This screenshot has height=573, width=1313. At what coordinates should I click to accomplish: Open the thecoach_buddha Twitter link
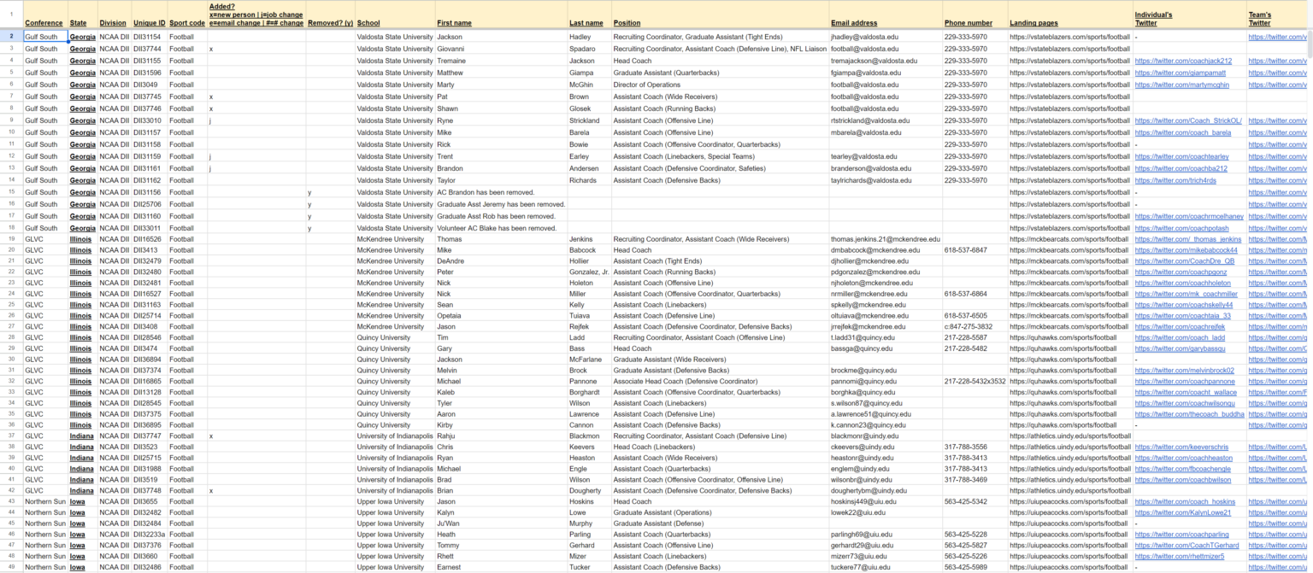click(1186, 414)
